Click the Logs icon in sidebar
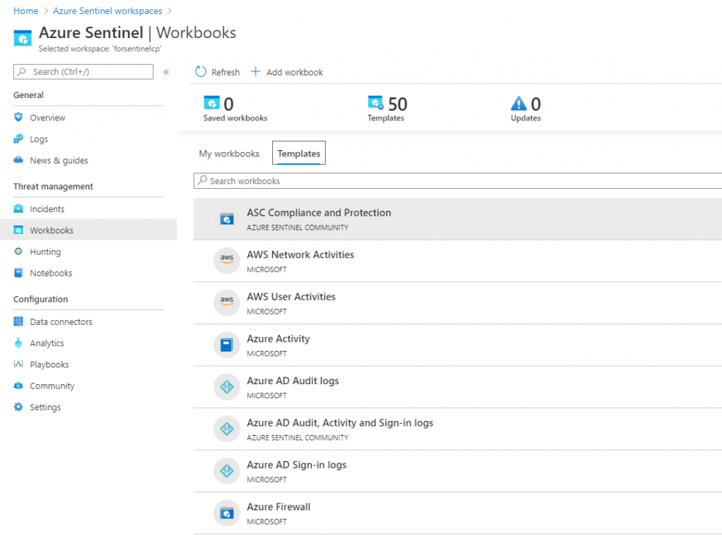Image resolution: width=722 pixels, height=535 pixels. click(x=18, y=139)
